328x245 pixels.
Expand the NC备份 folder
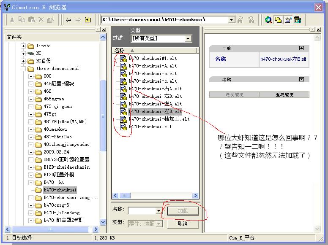[23, 61]
